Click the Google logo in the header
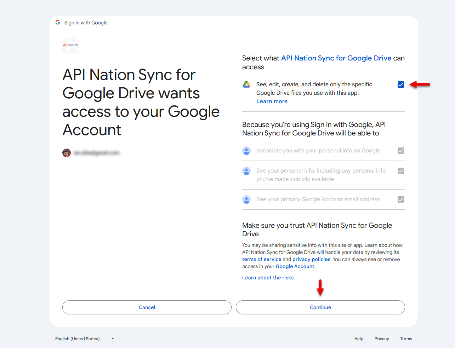Screen dimensions: 455x348 pyautogui.click(x=58, y=22)
